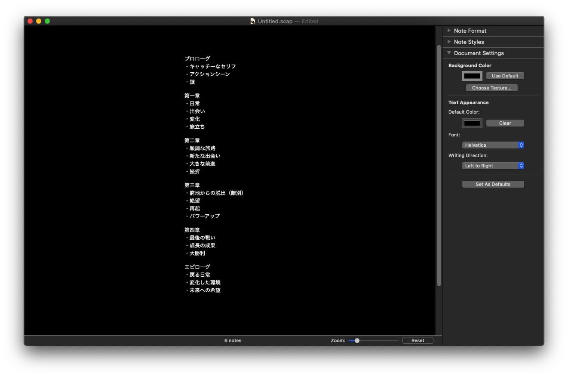568x377 pixels.
Task: Click the Set As Defaults button
Action: pos(493,184)
